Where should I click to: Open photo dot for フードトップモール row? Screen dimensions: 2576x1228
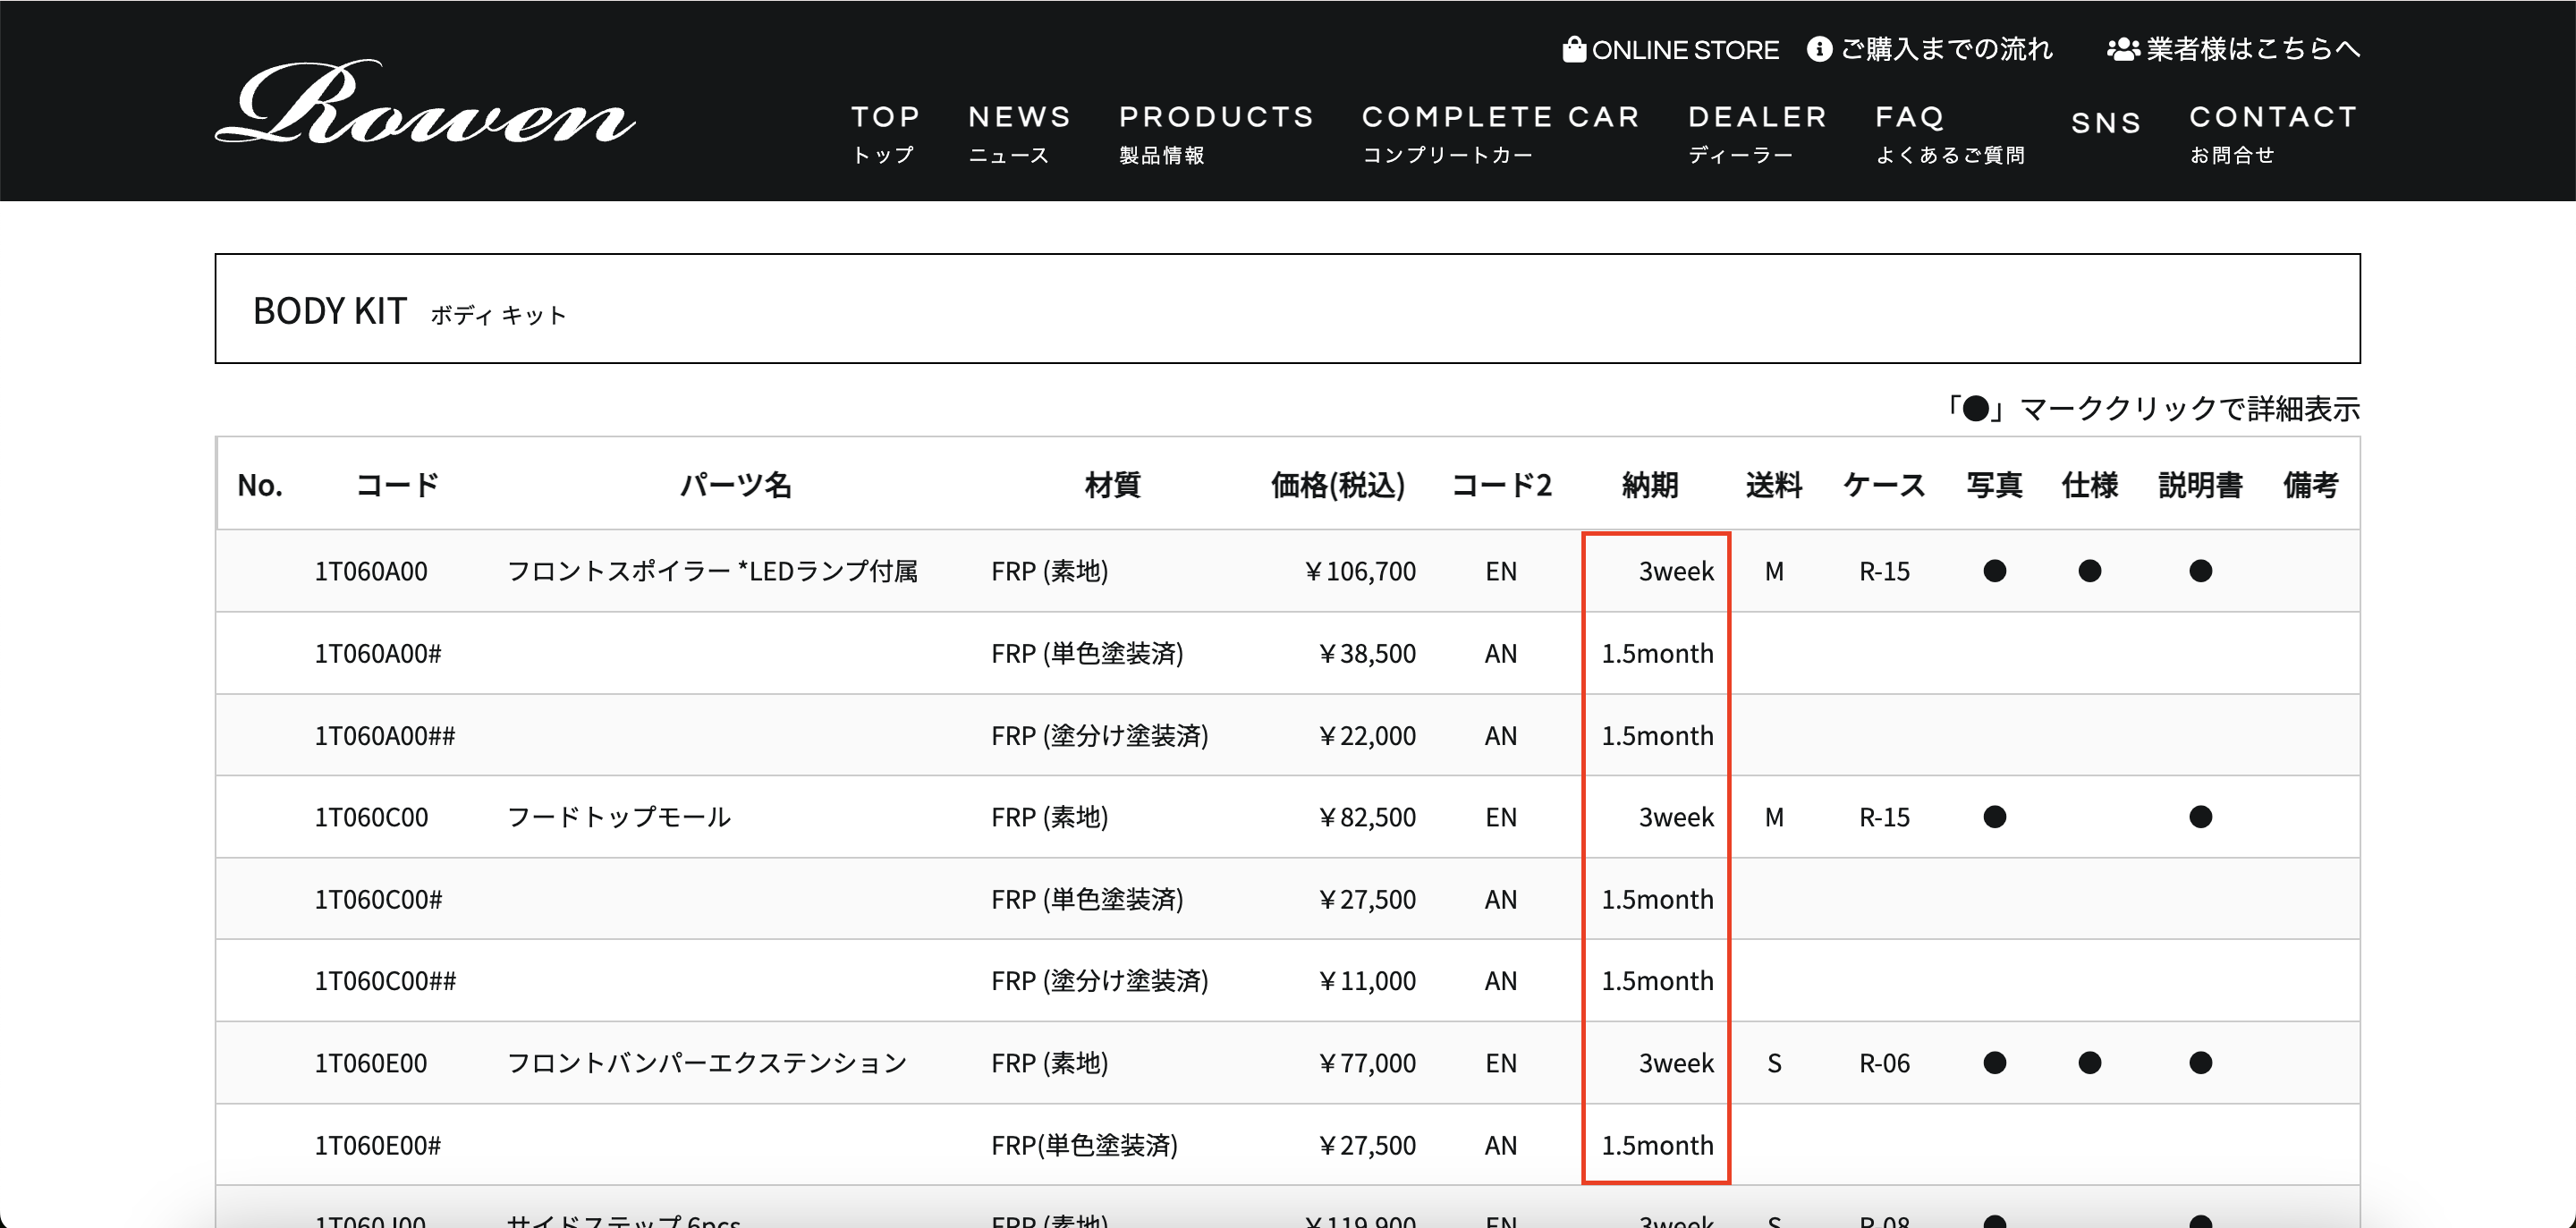pos(1994,817)
